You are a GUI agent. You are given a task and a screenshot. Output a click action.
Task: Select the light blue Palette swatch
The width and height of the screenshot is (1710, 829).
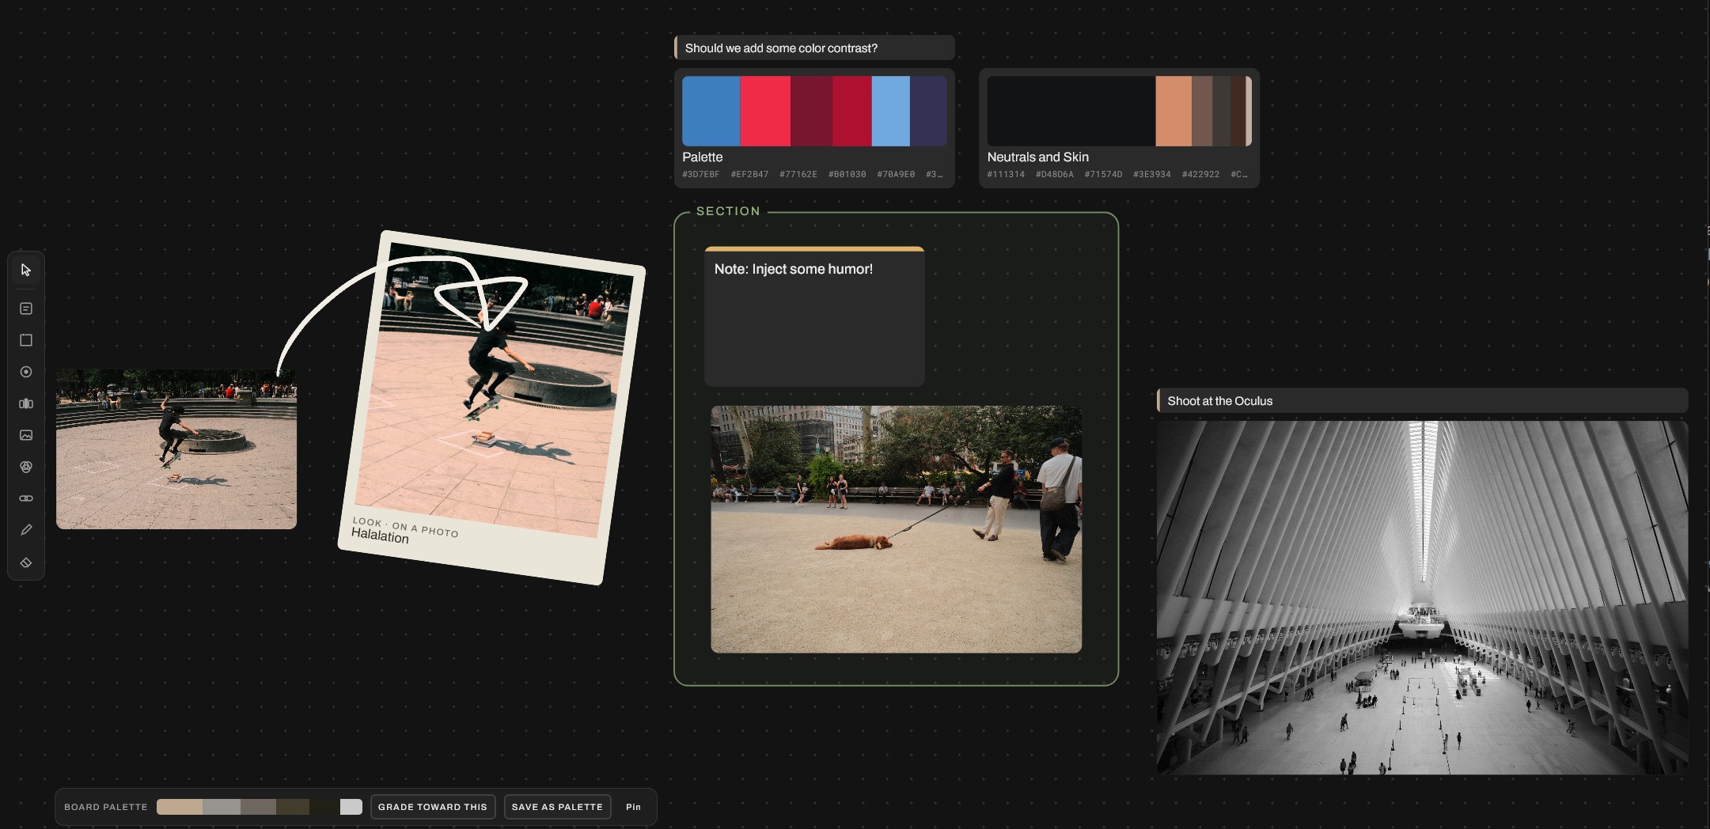tap(891, 111)
